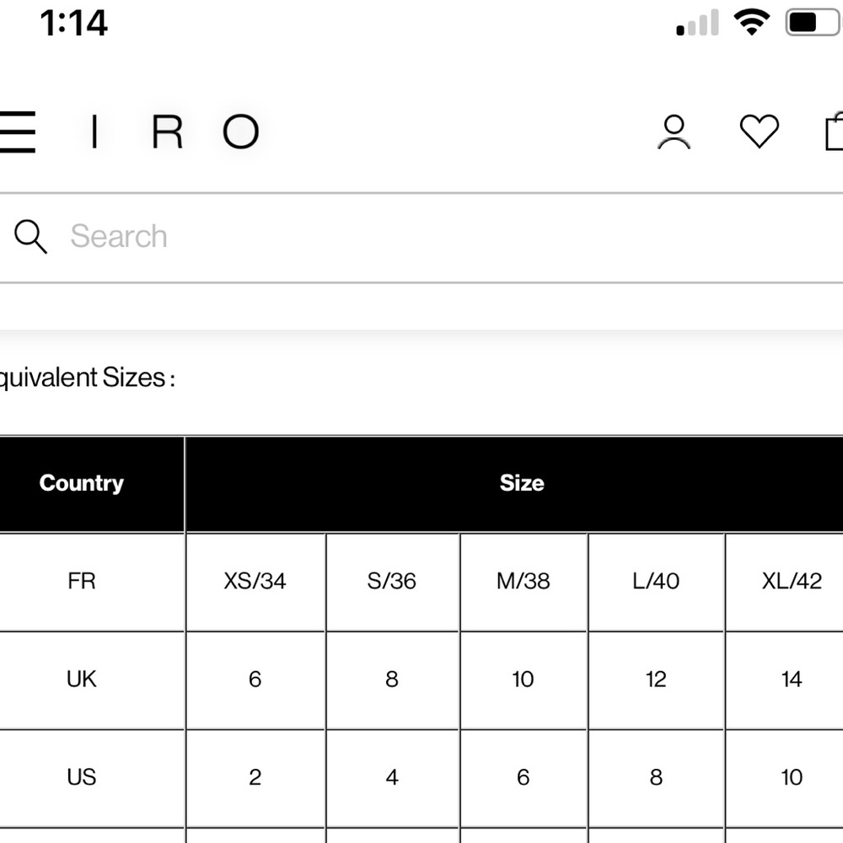Focus the Search input field
The width and height of the screenshot is (843, 843).
(421, 237)
